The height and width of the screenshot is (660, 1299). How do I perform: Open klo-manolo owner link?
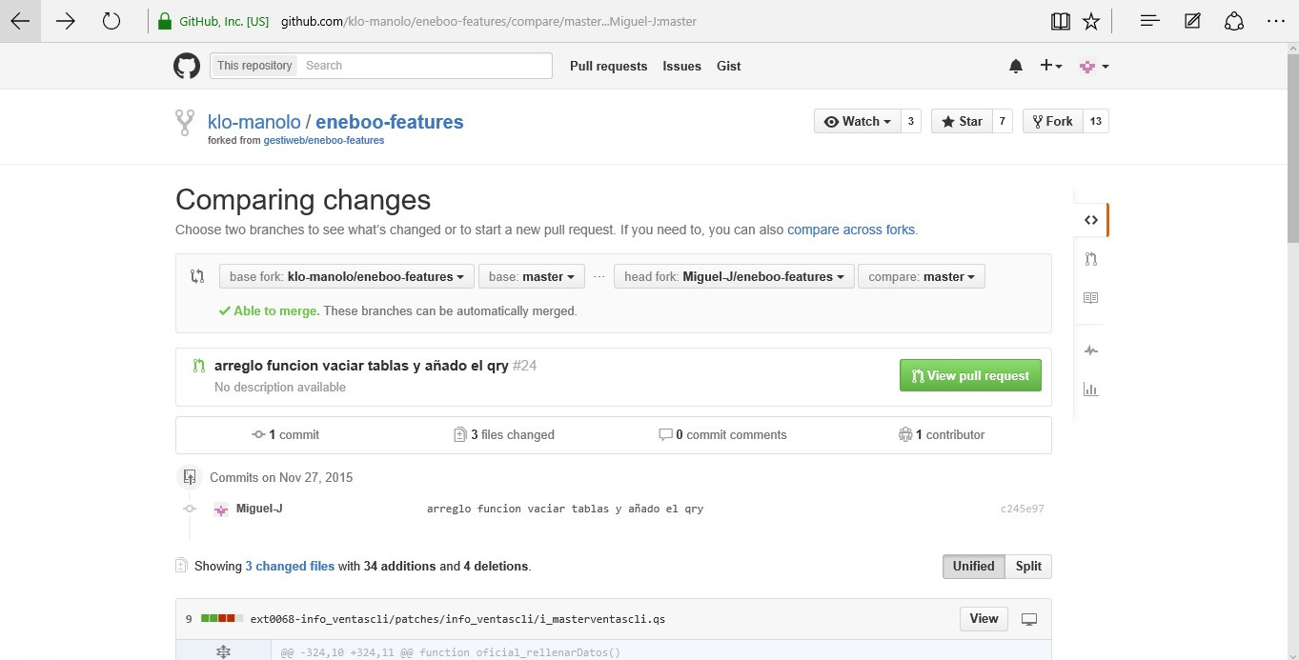[x=254, y=122]
